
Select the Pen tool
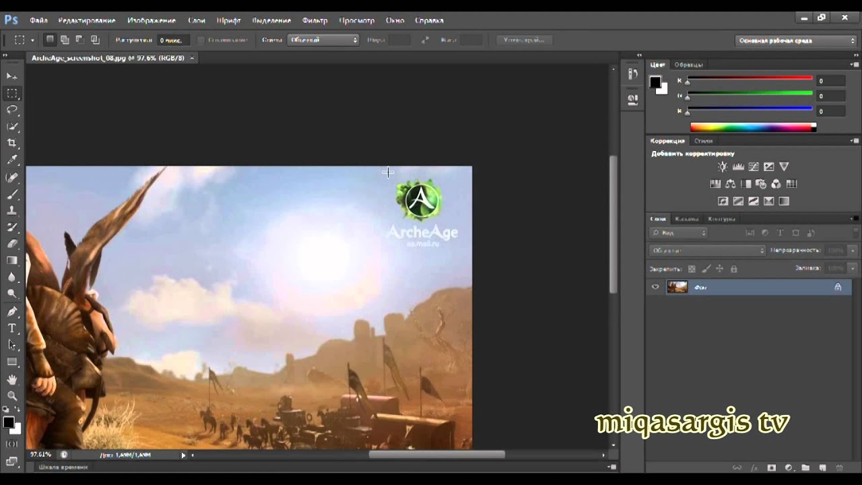coord(12,312)
